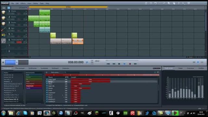This screenshot has height=117, width=208.
Task: Click the Redo arrow in the top toolbar
Action: 160,3
